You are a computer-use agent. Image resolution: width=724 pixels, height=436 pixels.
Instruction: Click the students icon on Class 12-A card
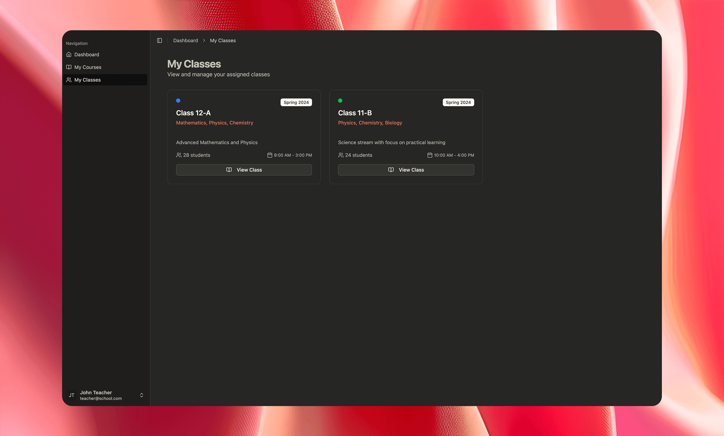pyautogui.click(x=179, y=155)
